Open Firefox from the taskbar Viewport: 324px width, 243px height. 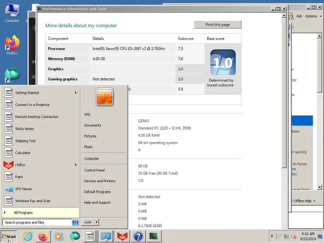[43, 236]
